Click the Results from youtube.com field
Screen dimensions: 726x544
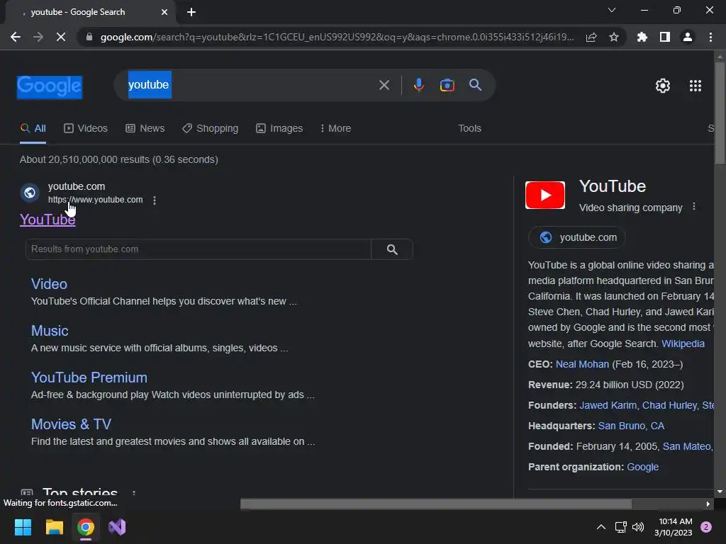pyautogui.click(x=199, y=249)
